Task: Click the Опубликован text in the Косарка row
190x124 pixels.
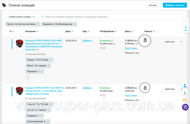Action: (x=106, y=91)
